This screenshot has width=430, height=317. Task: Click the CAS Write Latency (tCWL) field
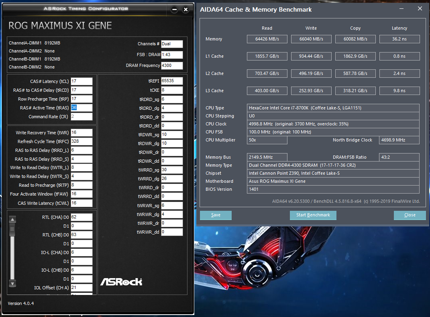[82, 203]
